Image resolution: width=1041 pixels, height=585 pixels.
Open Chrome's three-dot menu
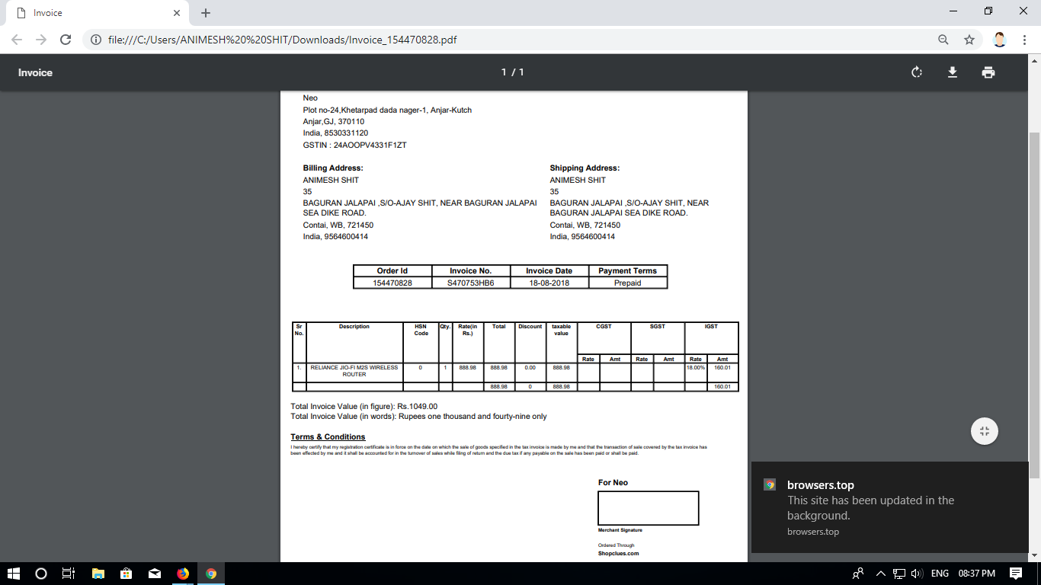(1025, 40)
